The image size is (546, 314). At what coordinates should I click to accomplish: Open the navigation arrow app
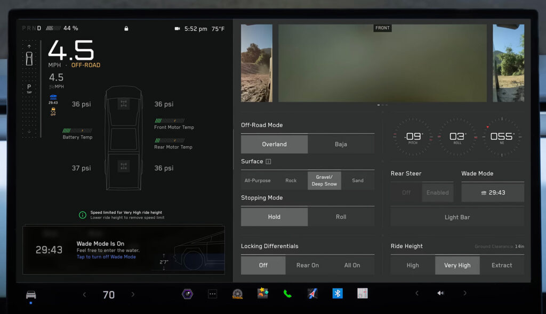click(x=312, y=293)
